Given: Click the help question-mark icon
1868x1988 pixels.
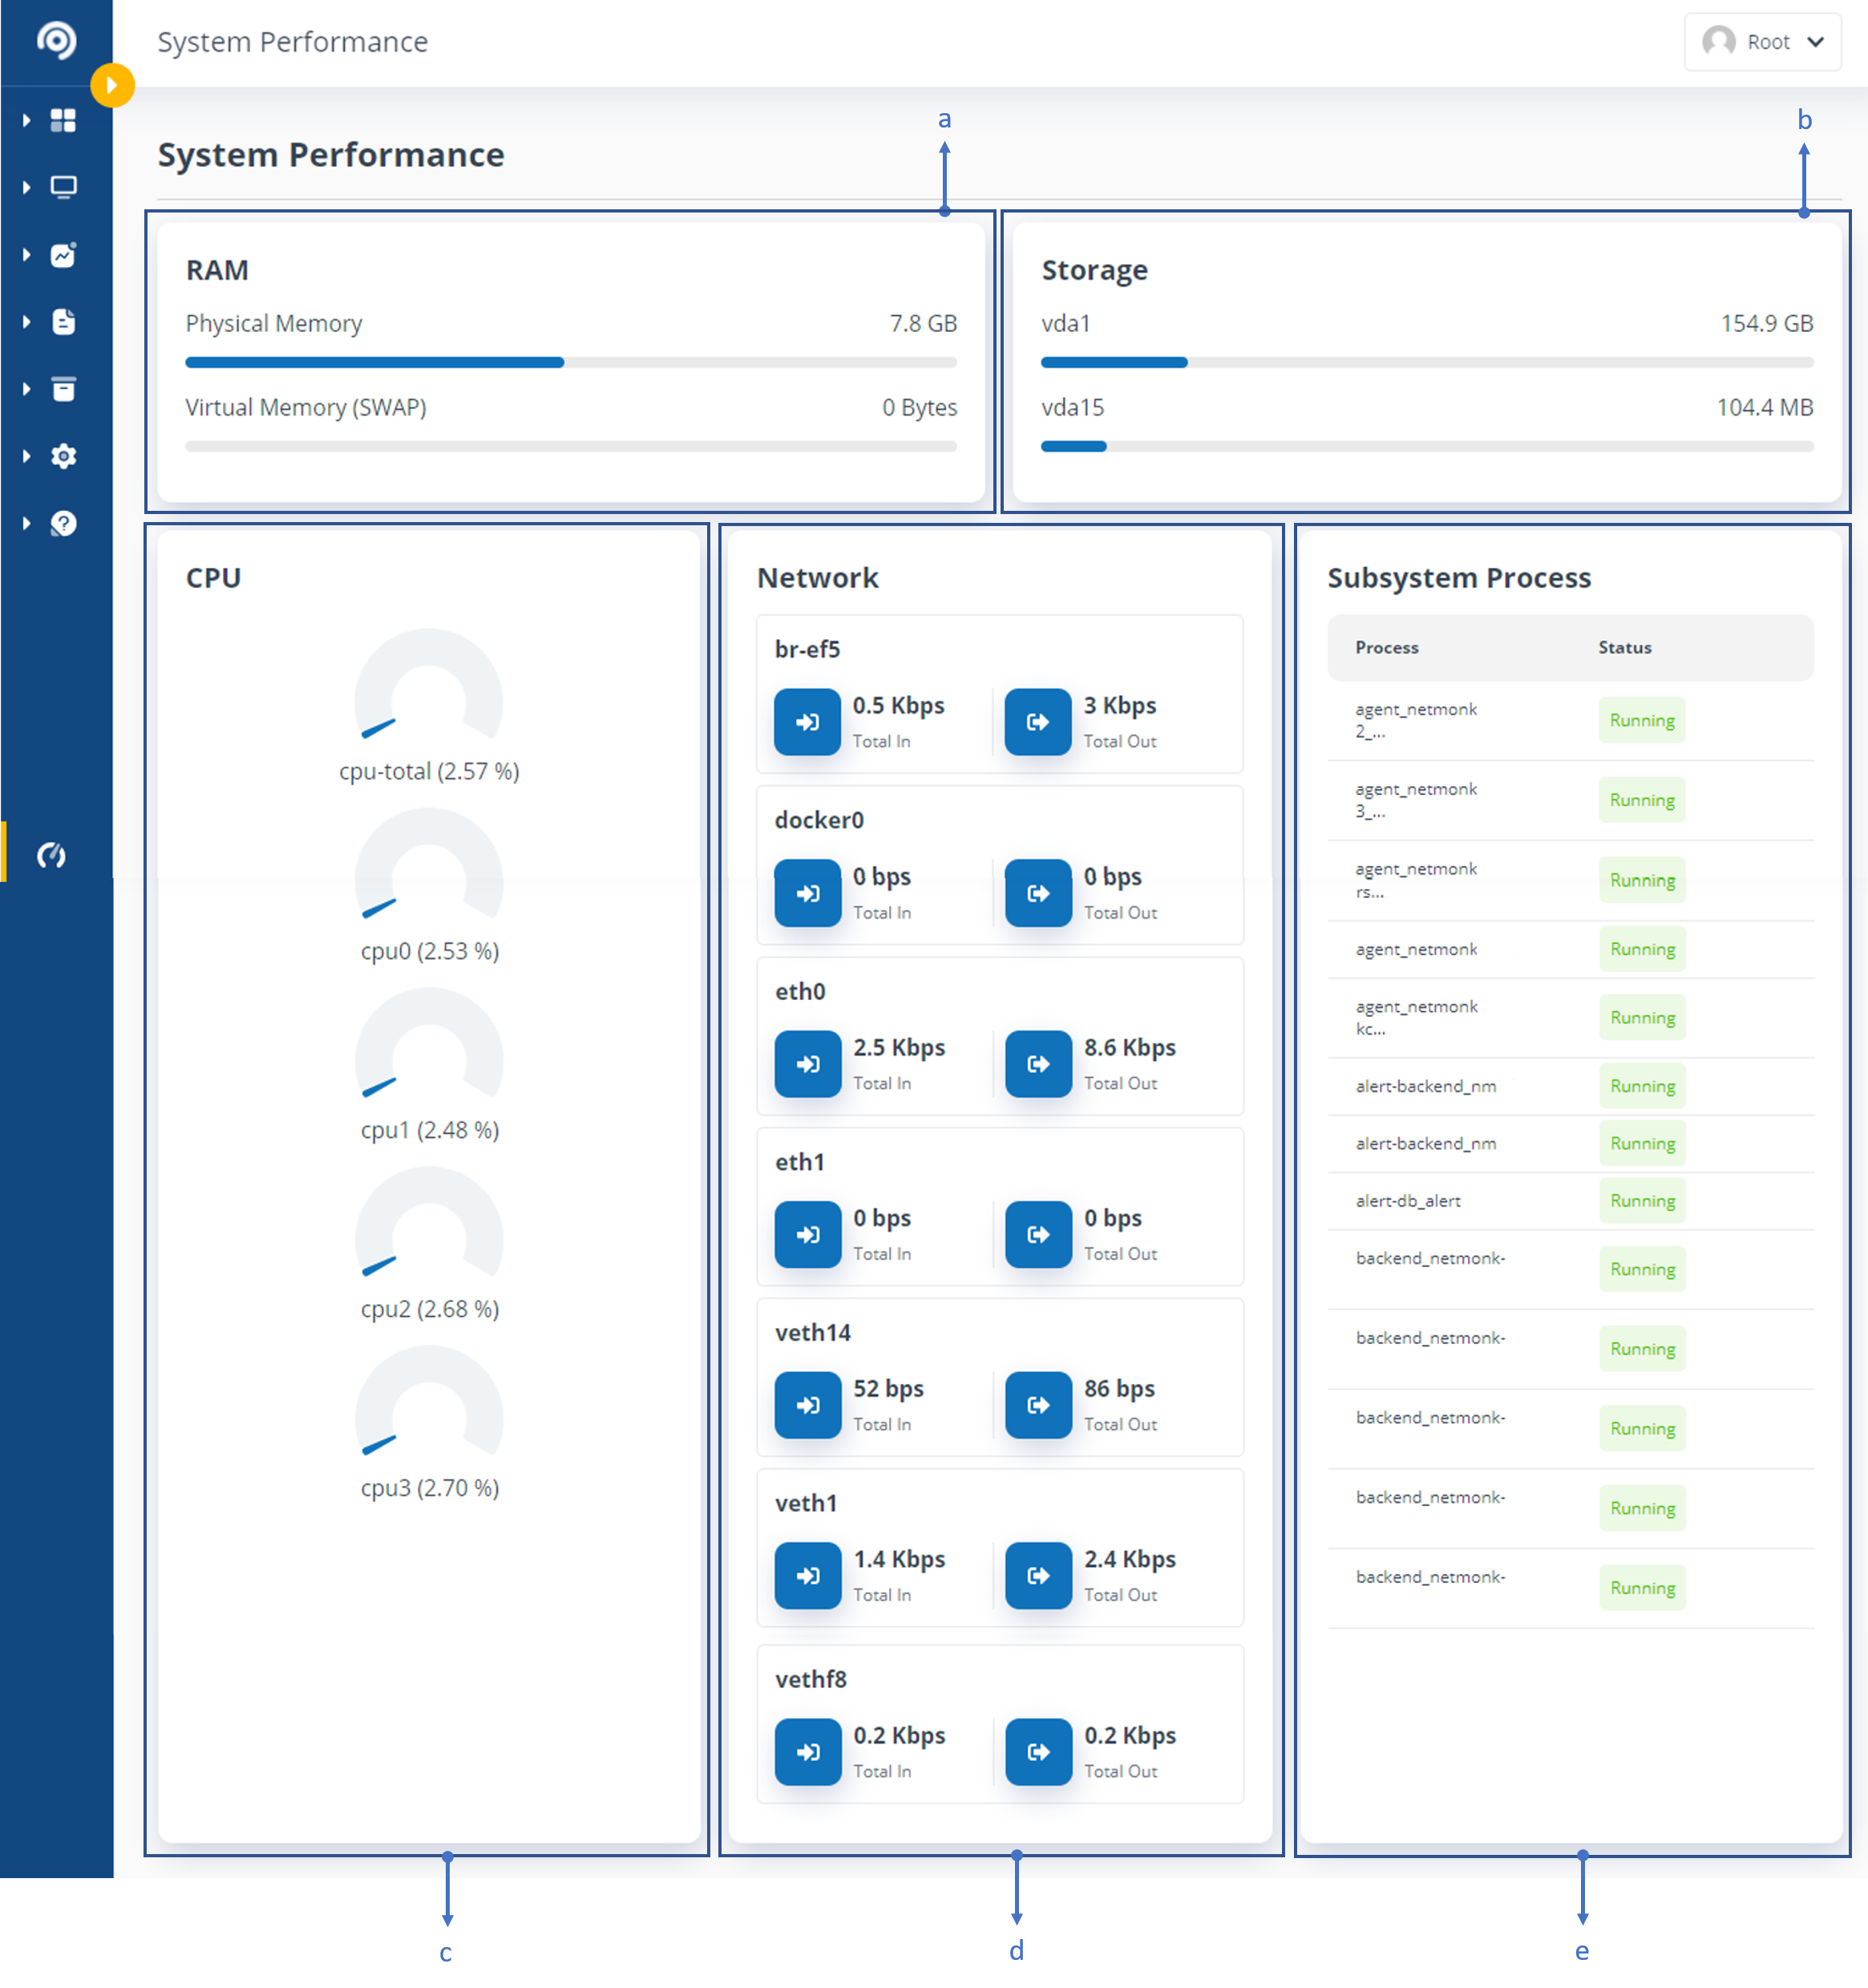Looking at the screenshot, I should [63, 523].
